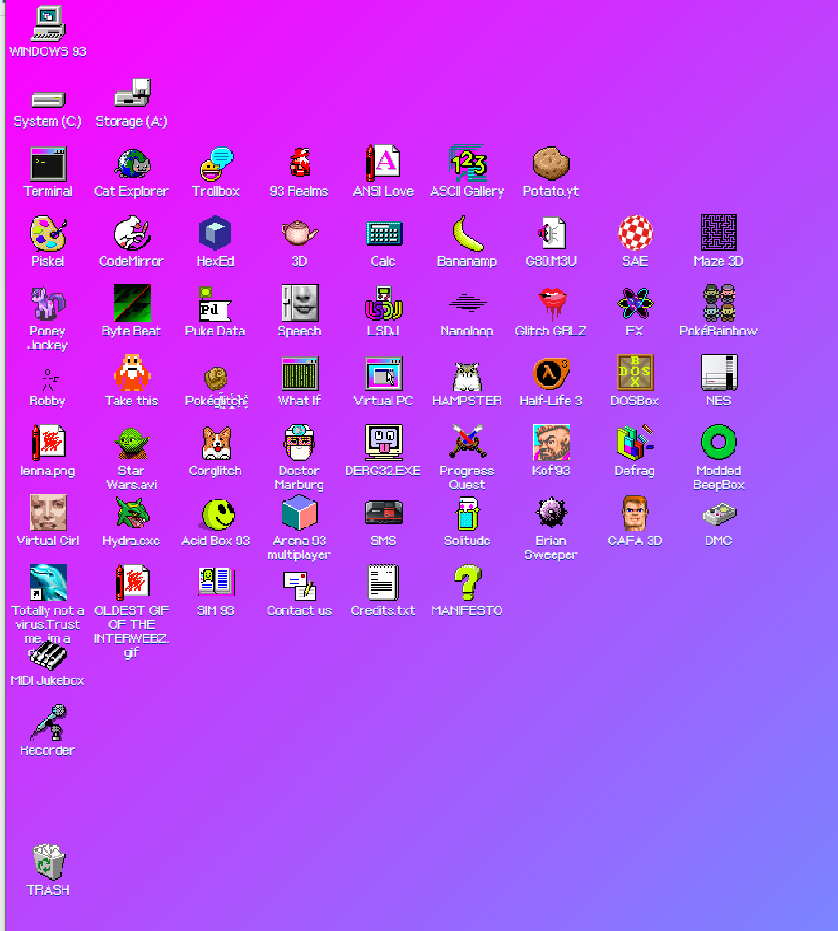Open the MANIFESTO question mark icon
The width and height of the screenshot is (838, 931).
tap(467, 583)
